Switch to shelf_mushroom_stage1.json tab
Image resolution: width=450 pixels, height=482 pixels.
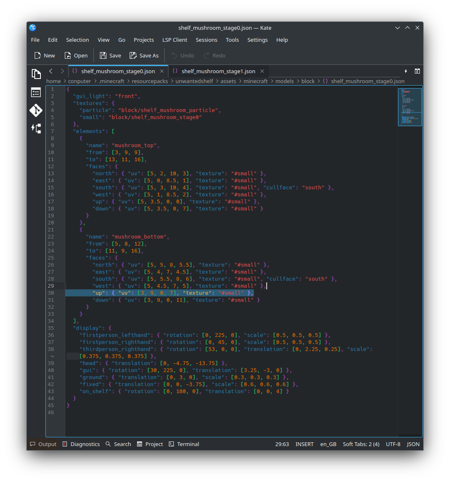pyautogui.click(x=218, y=72)
